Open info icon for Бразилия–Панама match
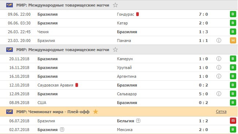The image size is (238, 134). [x=219, y=41]
